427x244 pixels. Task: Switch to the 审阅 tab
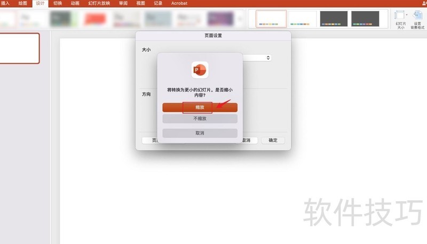point(123,3)
